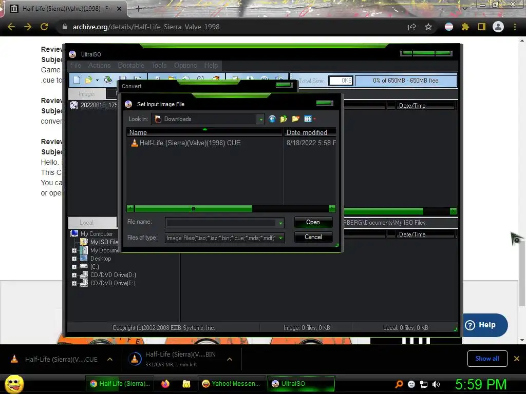Open the Actions menu in UltraISO
The width and height of the screenshot is (526, 394).
tap(99, 65)
